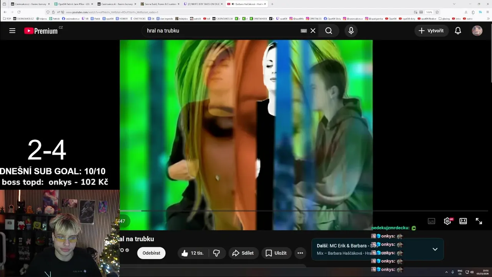
Task: Share the video via Sdílet
Action: [243, 253]
